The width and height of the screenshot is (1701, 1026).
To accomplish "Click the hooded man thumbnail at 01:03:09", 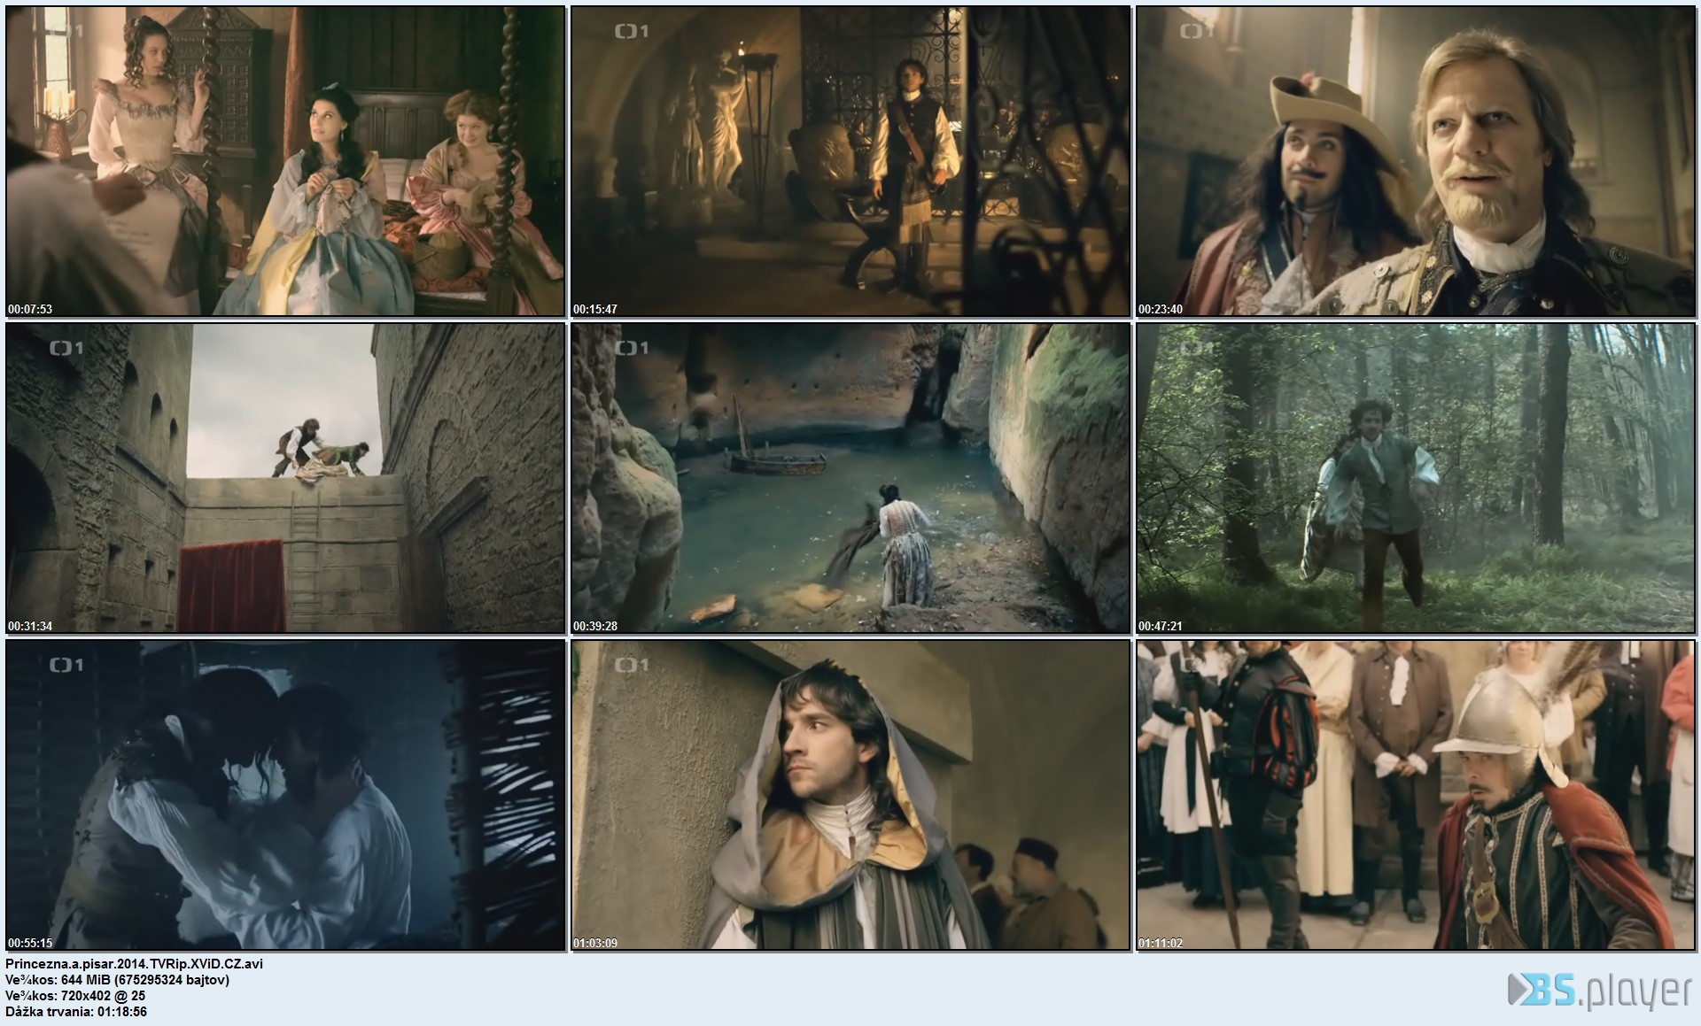I will tap(850, 795).
